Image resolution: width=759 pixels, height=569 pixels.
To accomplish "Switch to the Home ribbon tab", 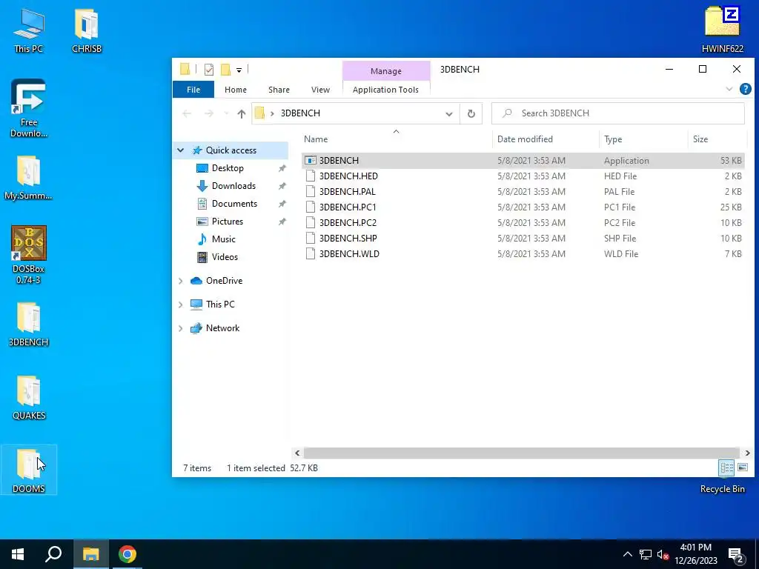I will click(x=236, y=90).
